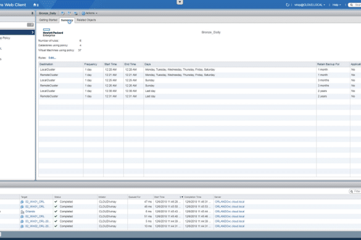
Task: Click datacenter icon beside Orlando
Action: pyautogui.click(x=22, y=212)
